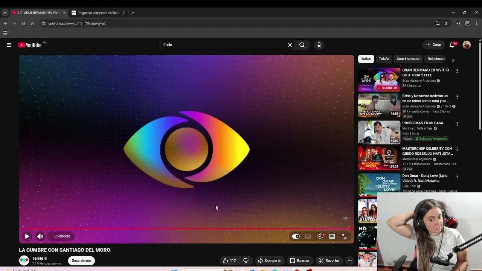Open the Gran Hermano Argentina channel link
The image size is (482, 271).
point(419,81)
